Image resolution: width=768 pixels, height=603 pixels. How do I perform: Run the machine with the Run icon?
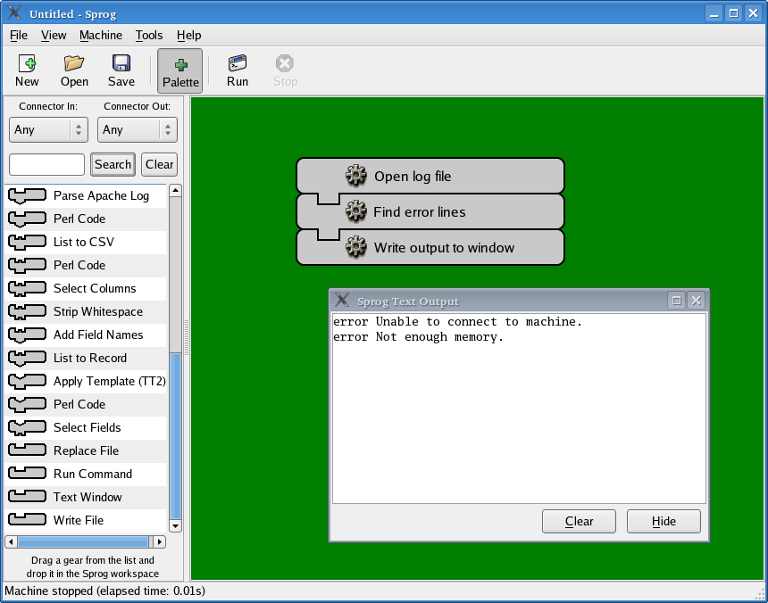point(238,70)
